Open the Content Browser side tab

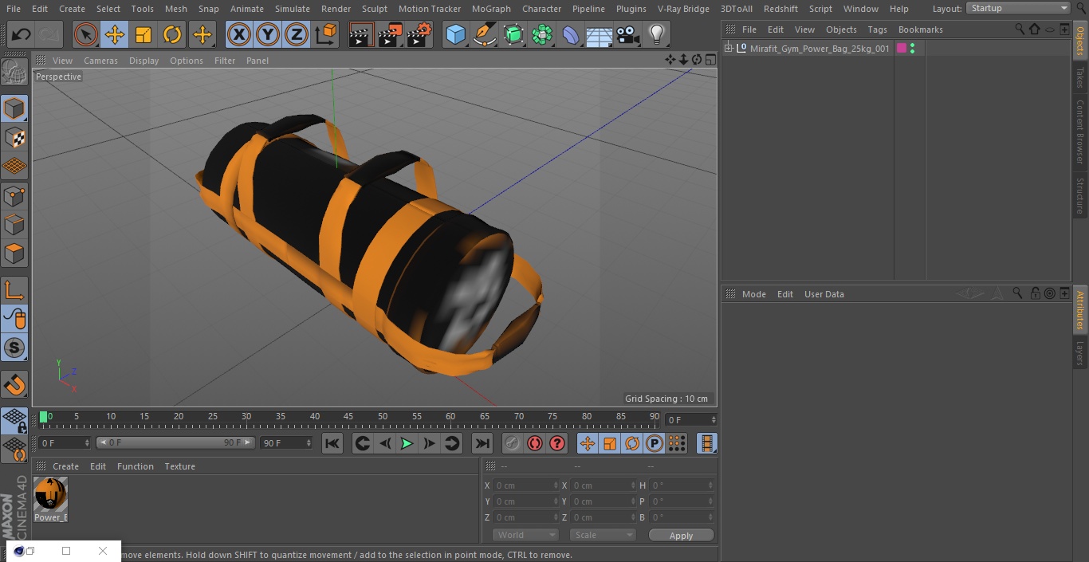[1080, 132]
